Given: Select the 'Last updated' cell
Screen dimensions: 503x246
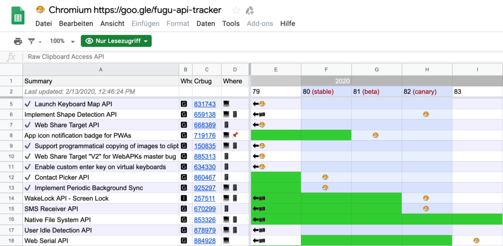Looking at the screenshot, I should point(101,92).
